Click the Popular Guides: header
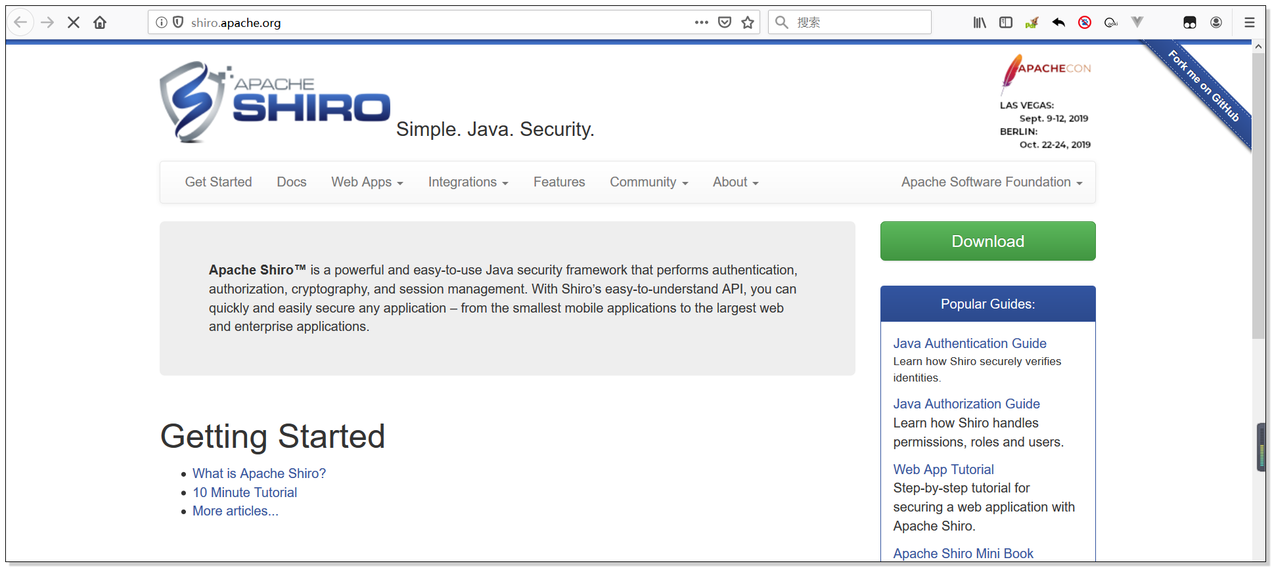The image size is (1272, 568). click(x=988, y=304)
